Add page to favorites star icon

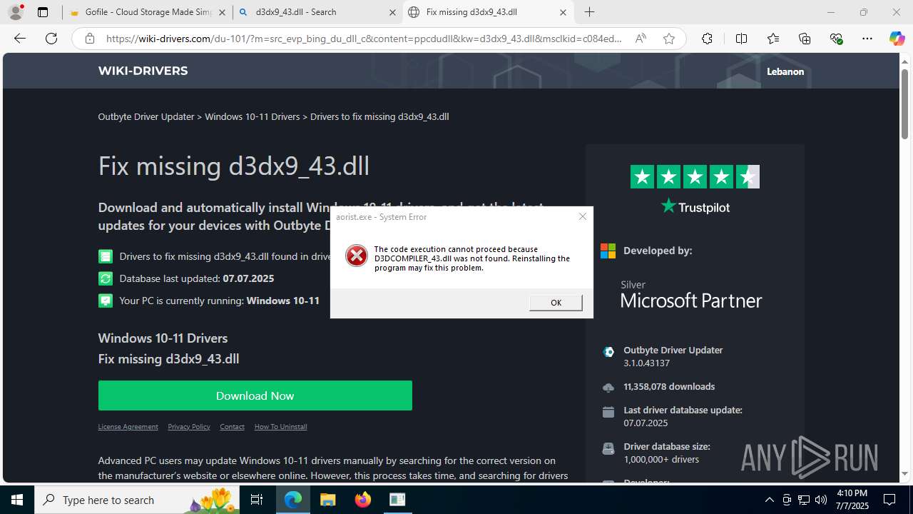coord(669,39)
